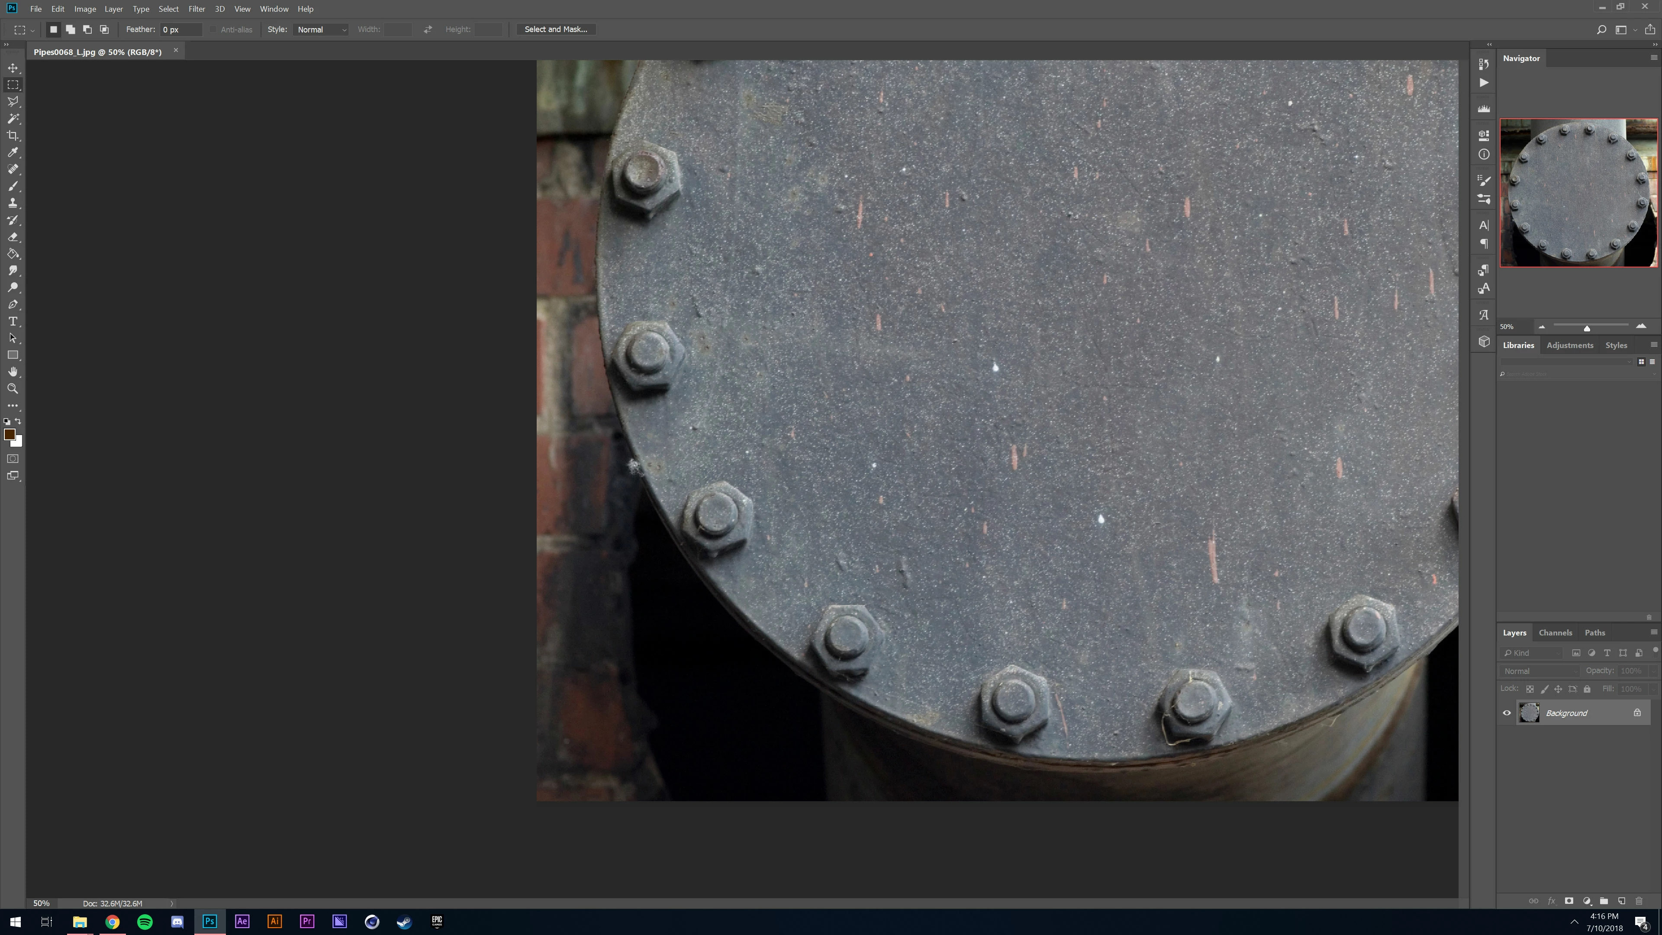Open the Style dropdown set to Normal
The image size is (1662, 935).
(x=321, y=30)
